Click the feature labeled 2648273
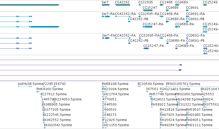 [x=109, y=115]
